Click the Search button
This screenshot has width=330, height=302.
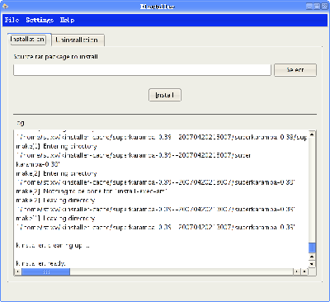click(x=295, y=70)
